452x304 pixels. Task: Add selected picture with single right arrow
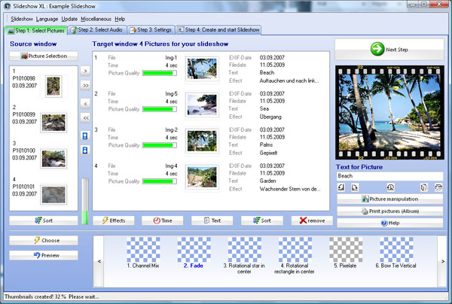(85, 71)
